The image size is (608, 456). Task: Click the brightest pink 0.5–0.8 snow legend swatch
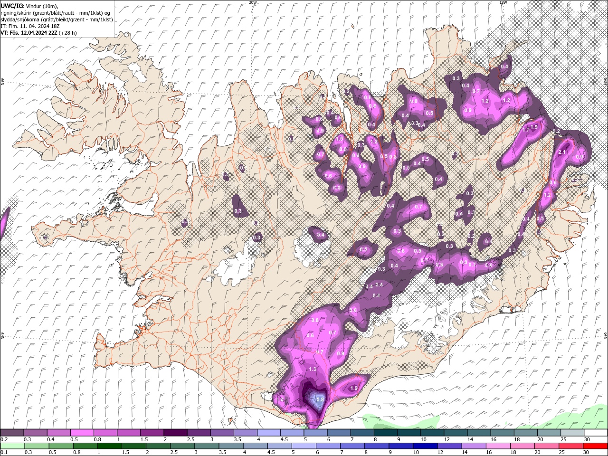(82, 432)
